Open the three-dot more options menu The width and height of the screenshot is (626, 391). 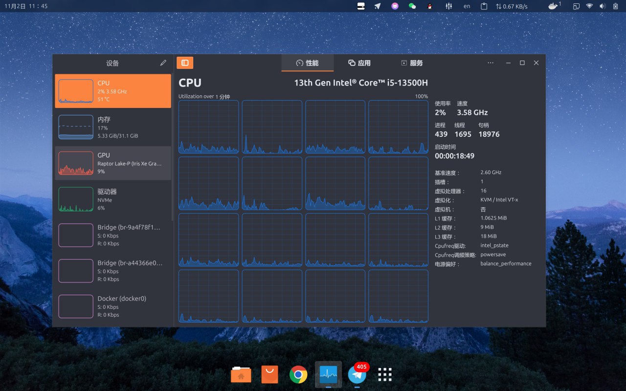[491, 63]
